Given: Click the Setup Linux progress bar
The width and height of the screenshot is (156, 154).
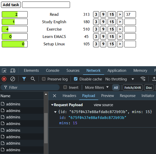Looking at the screenshot, I should [15, 44].
